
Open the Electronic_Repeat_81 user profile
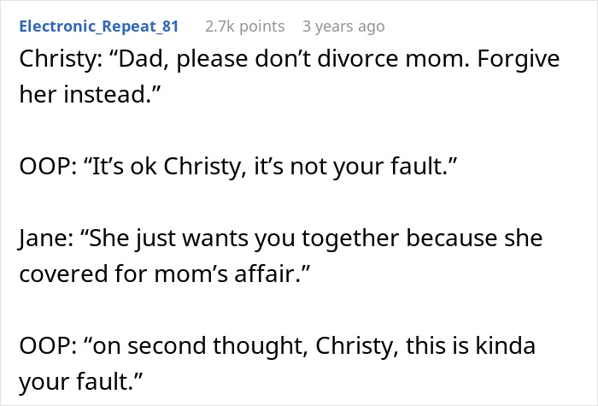pyautogui.click(x=98, y=26)
